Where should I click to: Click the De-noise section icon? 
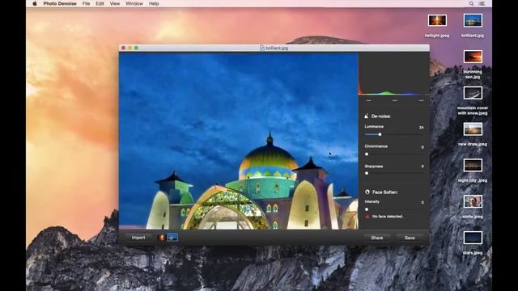[367, 116]
